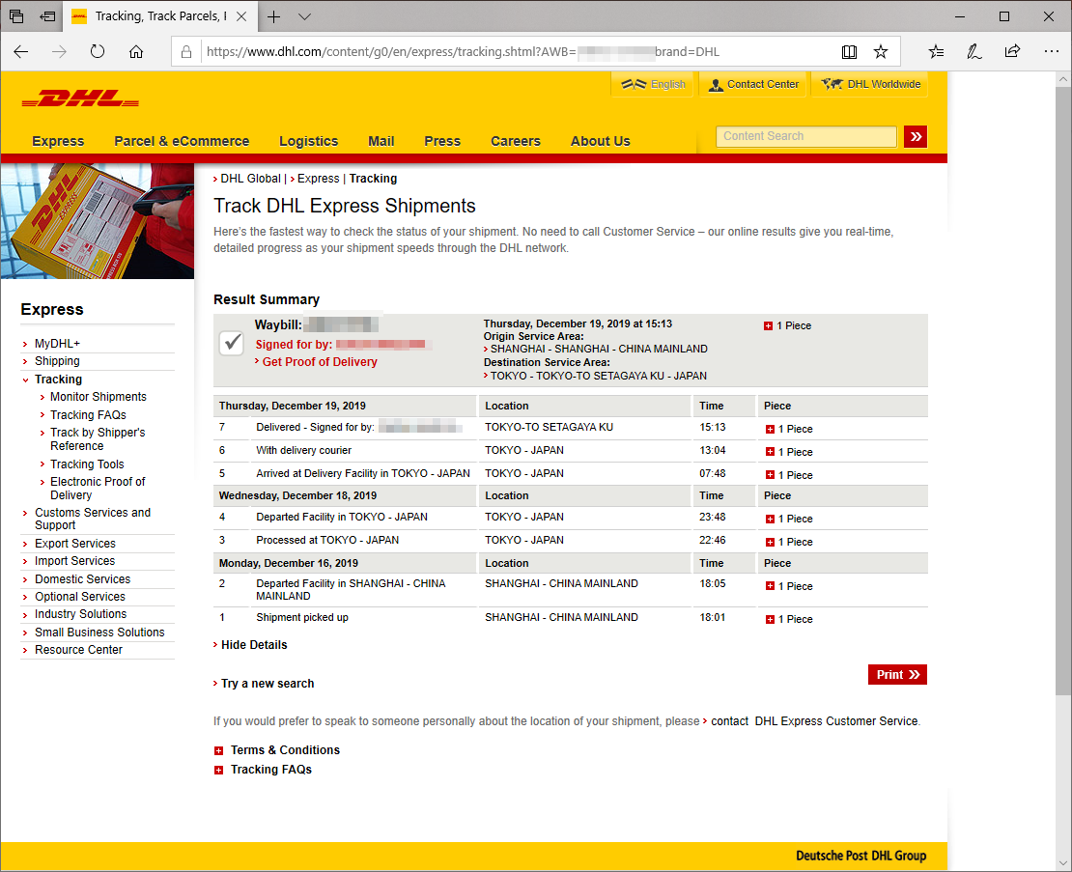Expand 1 Piece in Departed Facility SHANGHAI row
Screen dimensions: 1072x872
[x=770, y=586]
